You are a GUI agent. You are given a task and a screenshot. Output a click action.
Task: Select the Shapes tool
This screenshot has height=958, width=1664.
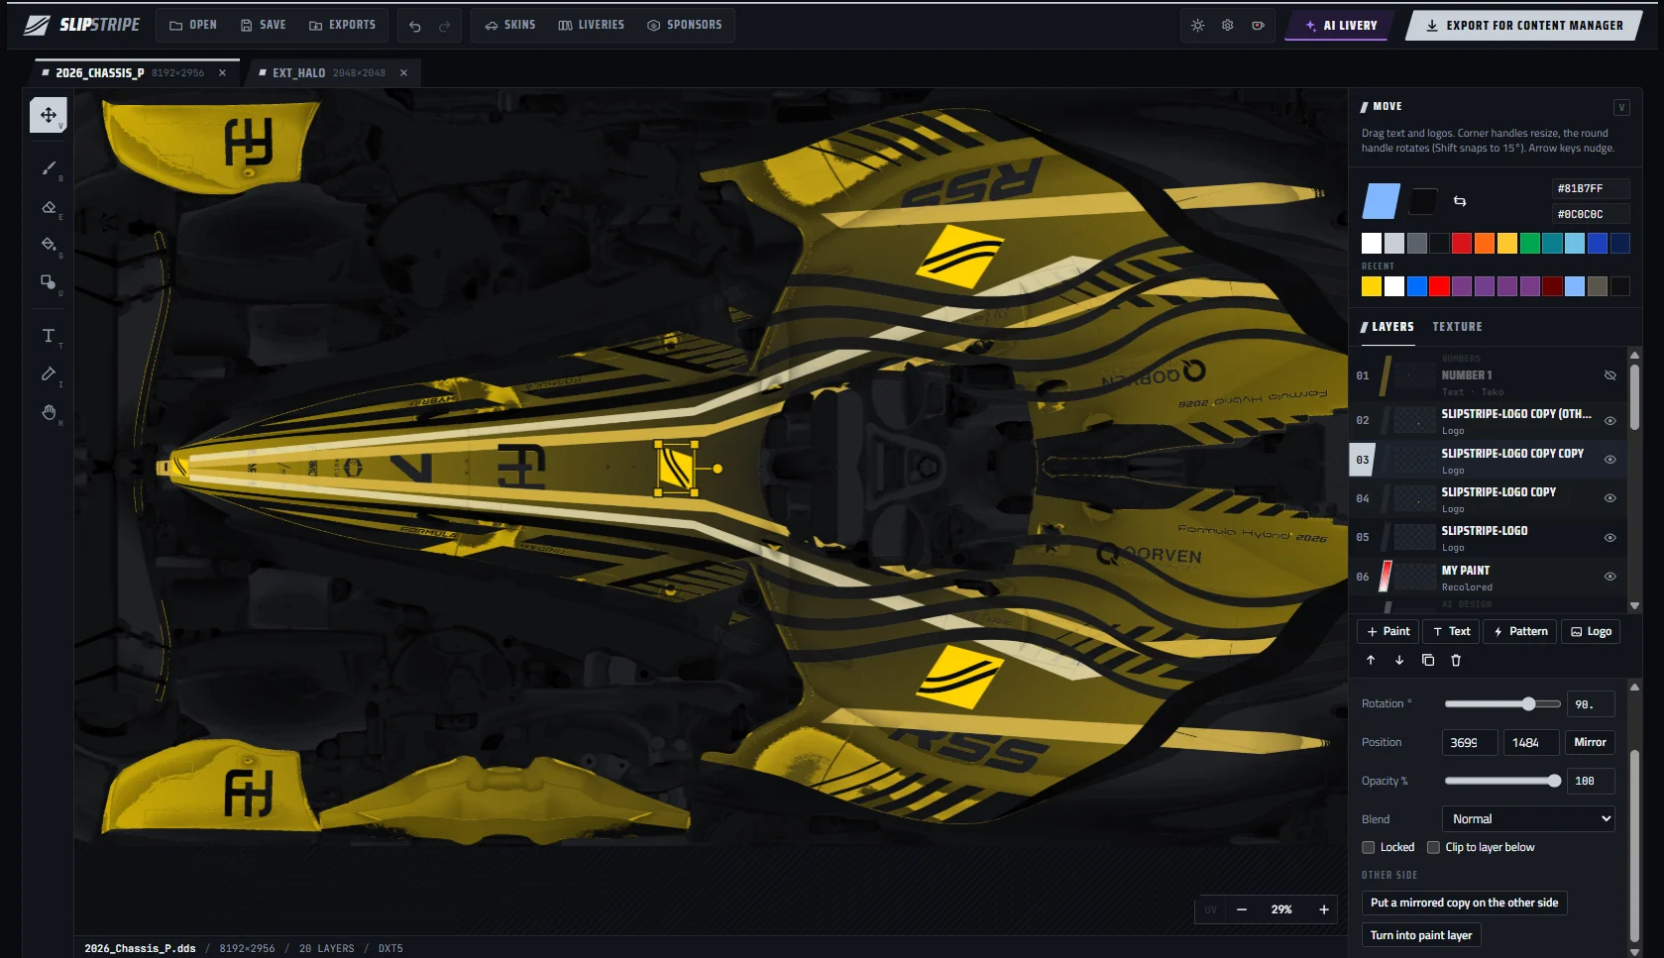click(x=48, y=282)
